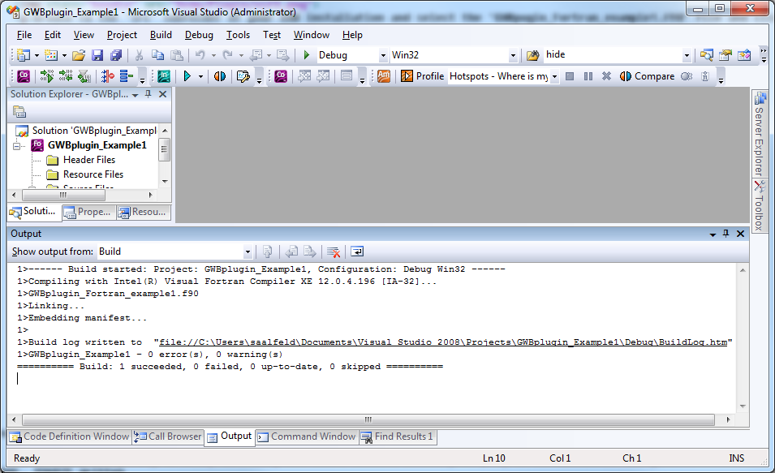
Task: Toggle auto-hide pin on the Output panel
Action: (x=726, y=234)
